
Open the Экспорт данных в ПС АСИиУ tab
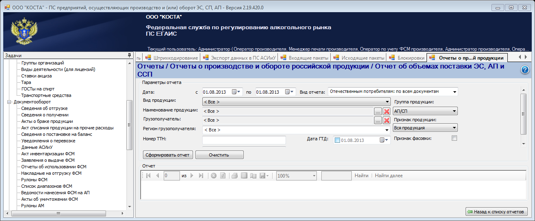(x=240, y=58)
